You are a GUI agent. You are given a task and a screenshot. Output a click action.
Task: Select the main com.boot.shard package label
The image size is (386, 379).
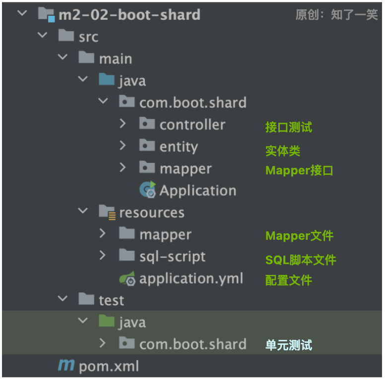(193, 103)
